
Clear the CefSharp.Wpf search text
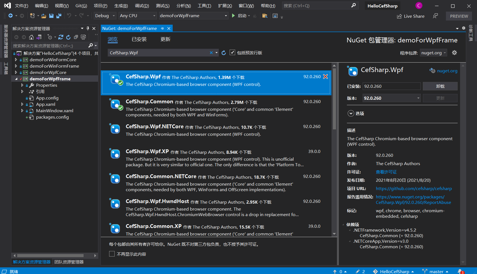tap(211, 53)
